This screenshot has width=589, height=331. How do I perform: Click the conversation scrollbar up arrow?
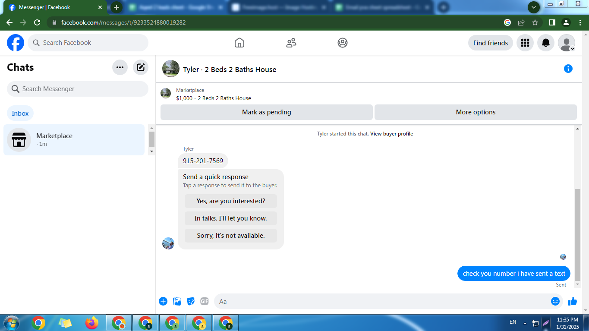point(578,129)
